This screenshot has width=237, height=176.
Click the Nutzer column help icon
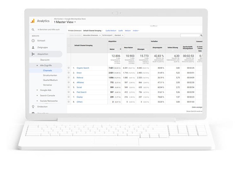(x=116, y=49)
